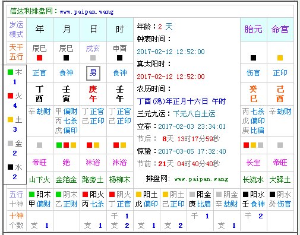
Task: Click the 正官 ten-god of the year column
Action: [39, 73]
